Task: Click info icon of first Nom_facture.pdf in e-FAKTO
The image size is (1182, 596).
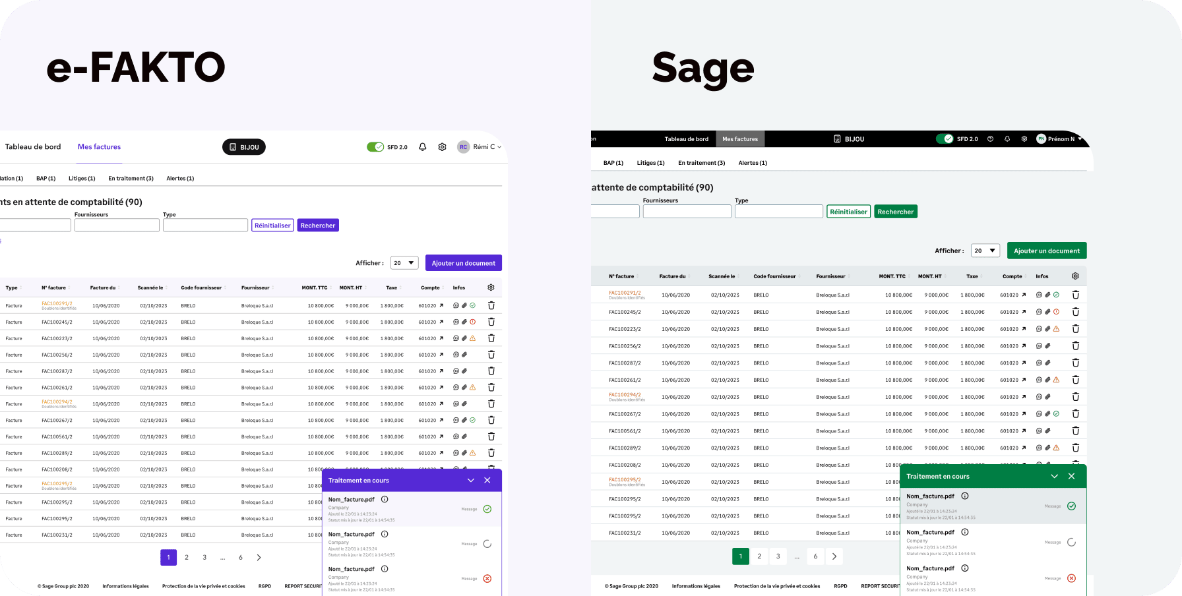Action: pos(385,499)
